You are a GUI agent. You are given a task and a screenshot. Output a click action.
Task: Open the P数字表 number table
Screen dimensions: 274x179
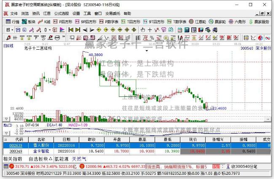pos(109,21)
